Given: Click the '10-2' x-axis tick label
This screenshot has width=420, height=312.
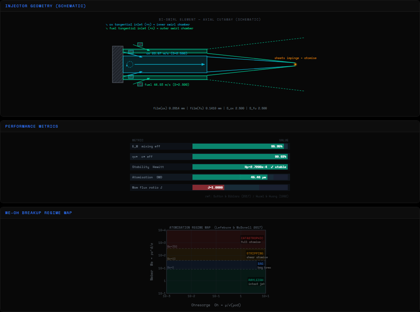Looking at the screenshot, I should (191, 296).
